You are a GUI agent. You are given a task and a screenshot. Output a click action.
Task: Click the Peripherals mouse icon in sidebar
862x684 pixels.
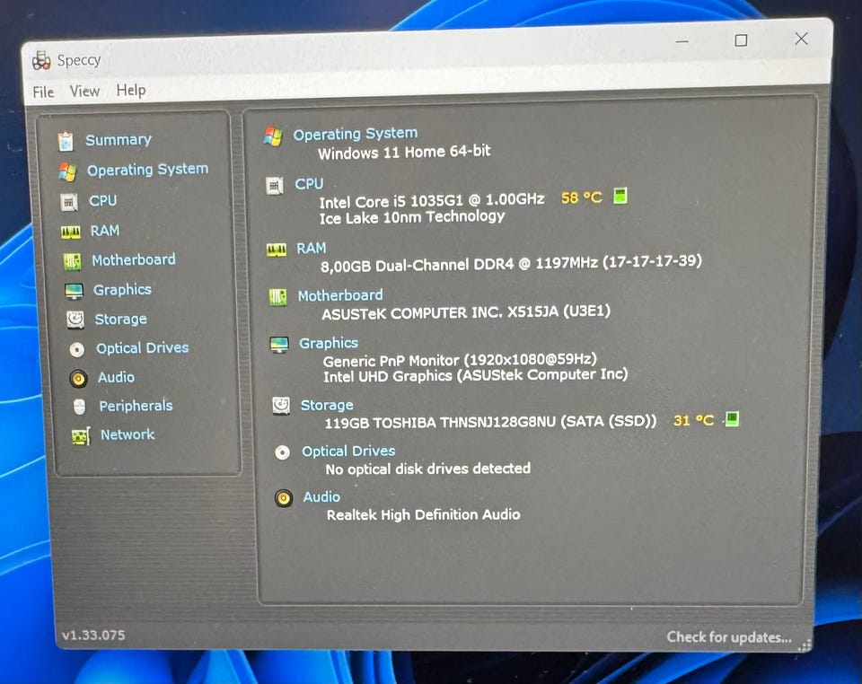tap(80, 407)
